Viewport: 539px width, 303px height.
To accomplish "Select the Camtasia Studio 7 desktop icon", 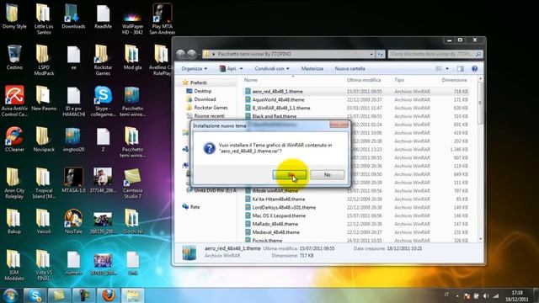I will point(133,183).
